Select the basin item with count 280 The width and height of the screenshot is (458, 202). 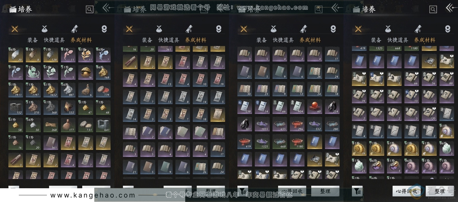click(332, 124)
